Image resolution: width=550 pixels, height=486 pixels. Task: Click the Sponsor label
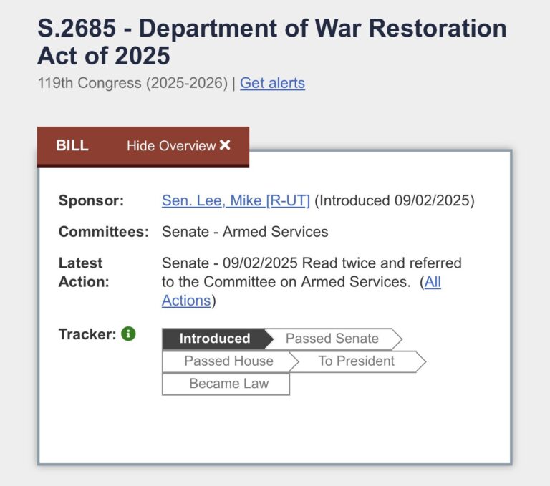[x=91, y=200]
